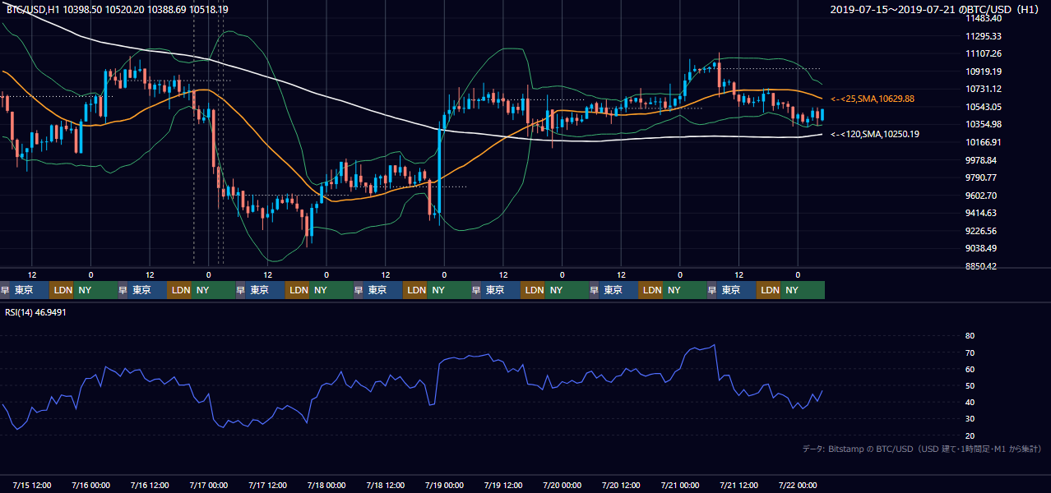
Task: Click the 7/17 12:00 date label
Action: point(267,485)
